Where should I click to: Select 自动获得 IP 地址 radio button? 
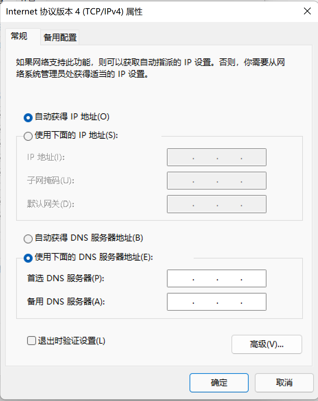tap(28, 117)
